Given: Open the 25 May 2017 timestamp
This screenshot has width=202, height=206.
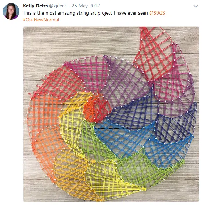Looking at the screenshot, I should pos(86,6).
